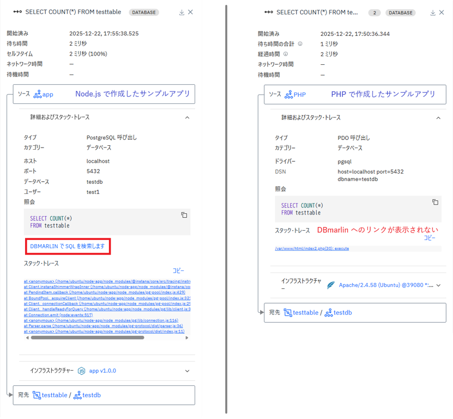Click the DATABASE badge in PHP panel header
Image resolution: width=453 pixels, height=419 pixels.
[x=401, y=13]
